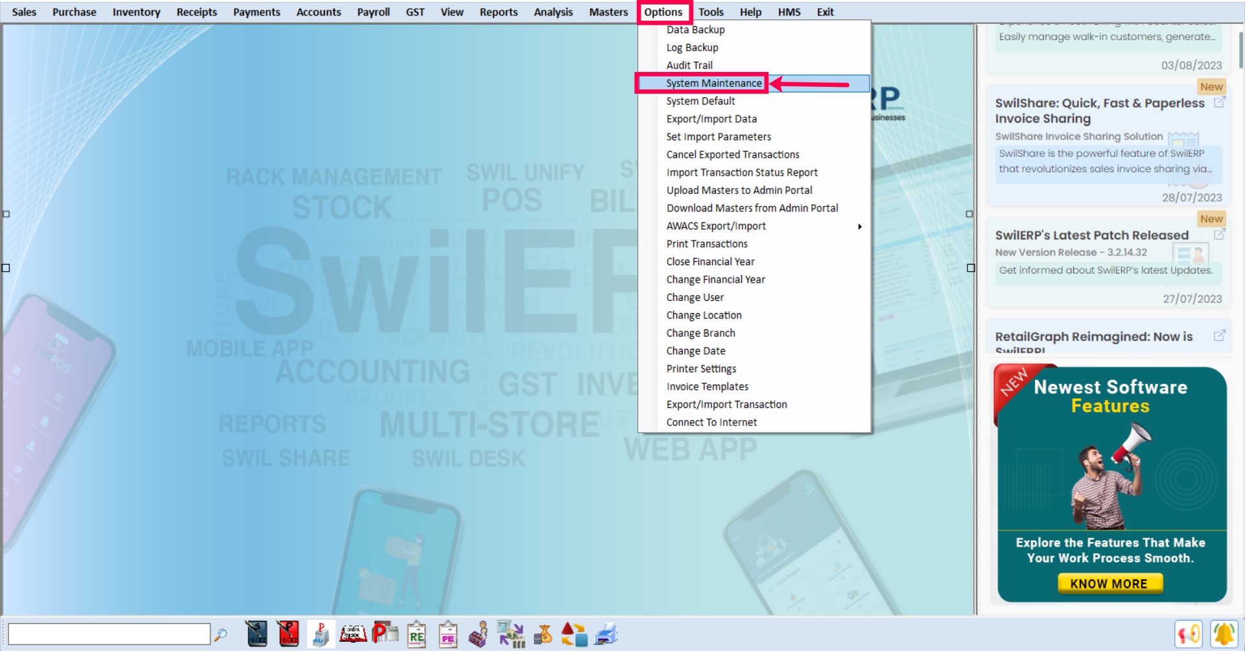Click the megaphone announcements icon
Image resolution: width=1245 pixels, height=651 pixels.
coord(1188,633)
